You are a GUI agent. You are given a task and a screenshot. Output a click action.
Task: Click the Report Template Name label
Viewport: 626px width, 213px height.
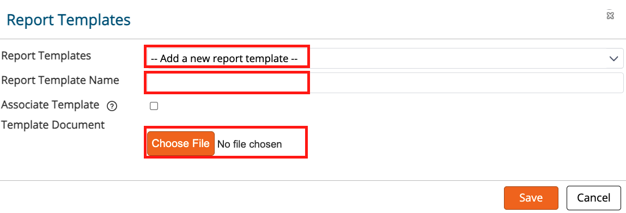60,80
